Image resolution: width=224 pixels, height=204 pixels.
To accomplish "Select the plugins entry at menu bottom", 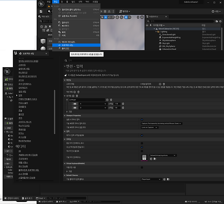I will coord(76,49).
